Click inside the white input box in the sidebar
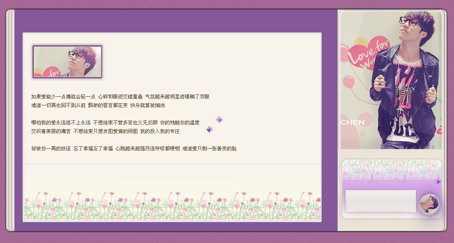Image resolution: width=454 pixels, height=243 pixels. (x=381, y=201)
